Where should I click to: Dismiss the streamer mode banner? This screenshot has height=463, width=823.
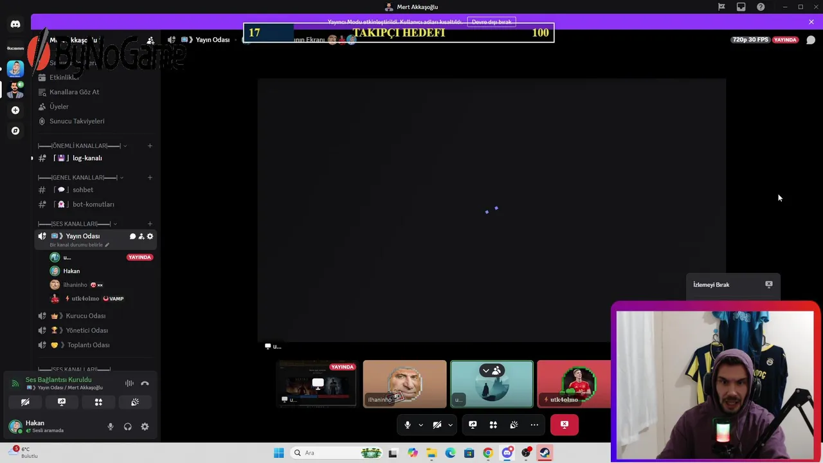pyautogui.click(x=811, y=22)
